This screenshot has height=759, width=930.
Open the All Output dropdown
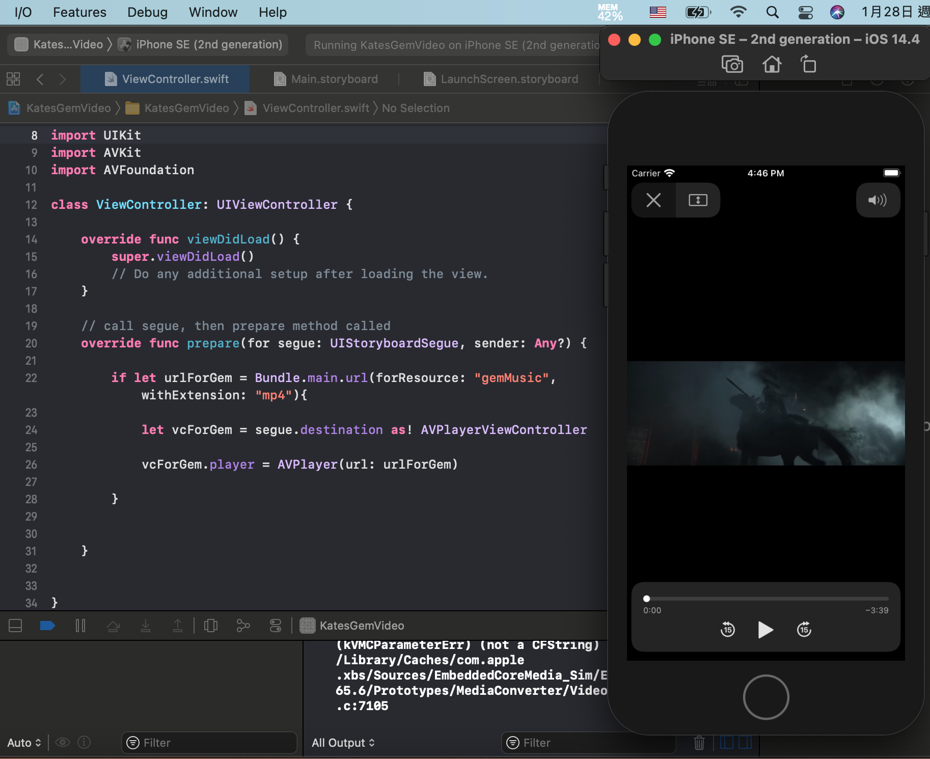343,743
